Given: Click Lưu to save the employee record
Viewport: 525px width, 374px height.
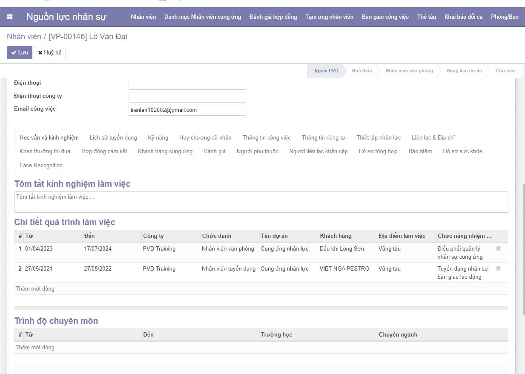Looking at the screenshot, I should (19, 53).
